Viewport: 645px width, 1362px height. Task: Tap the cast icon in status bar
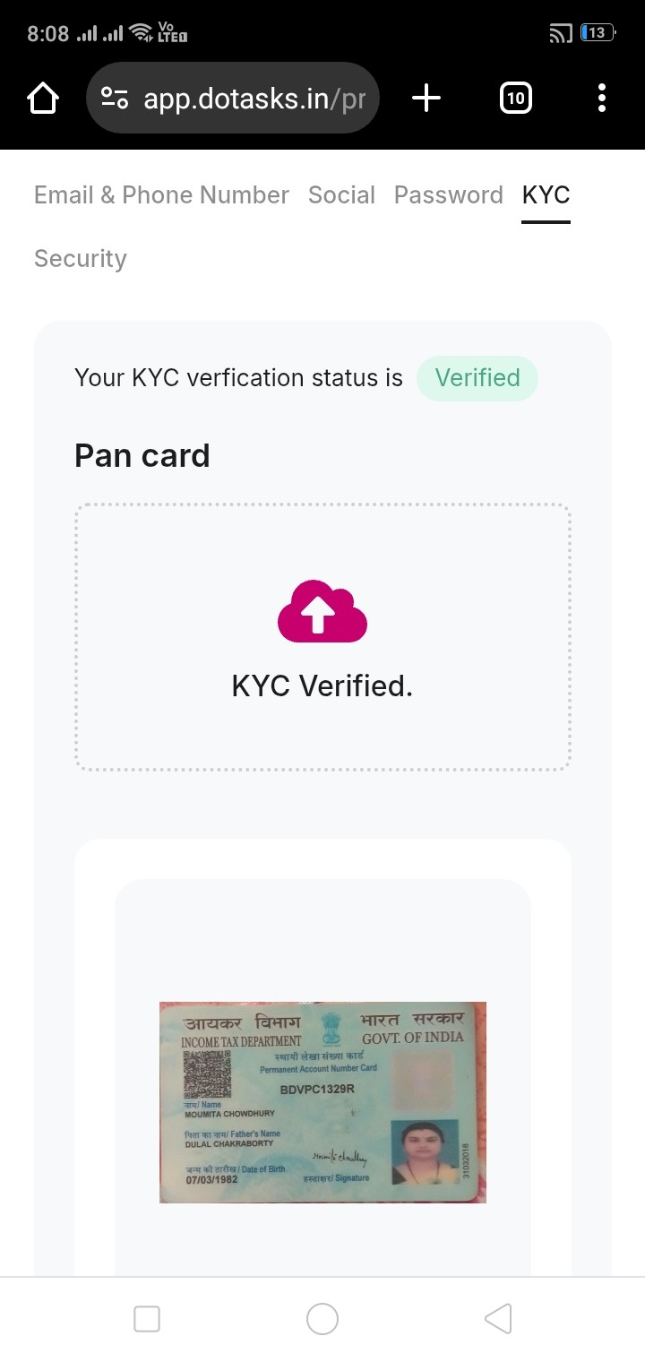point(561,34)
